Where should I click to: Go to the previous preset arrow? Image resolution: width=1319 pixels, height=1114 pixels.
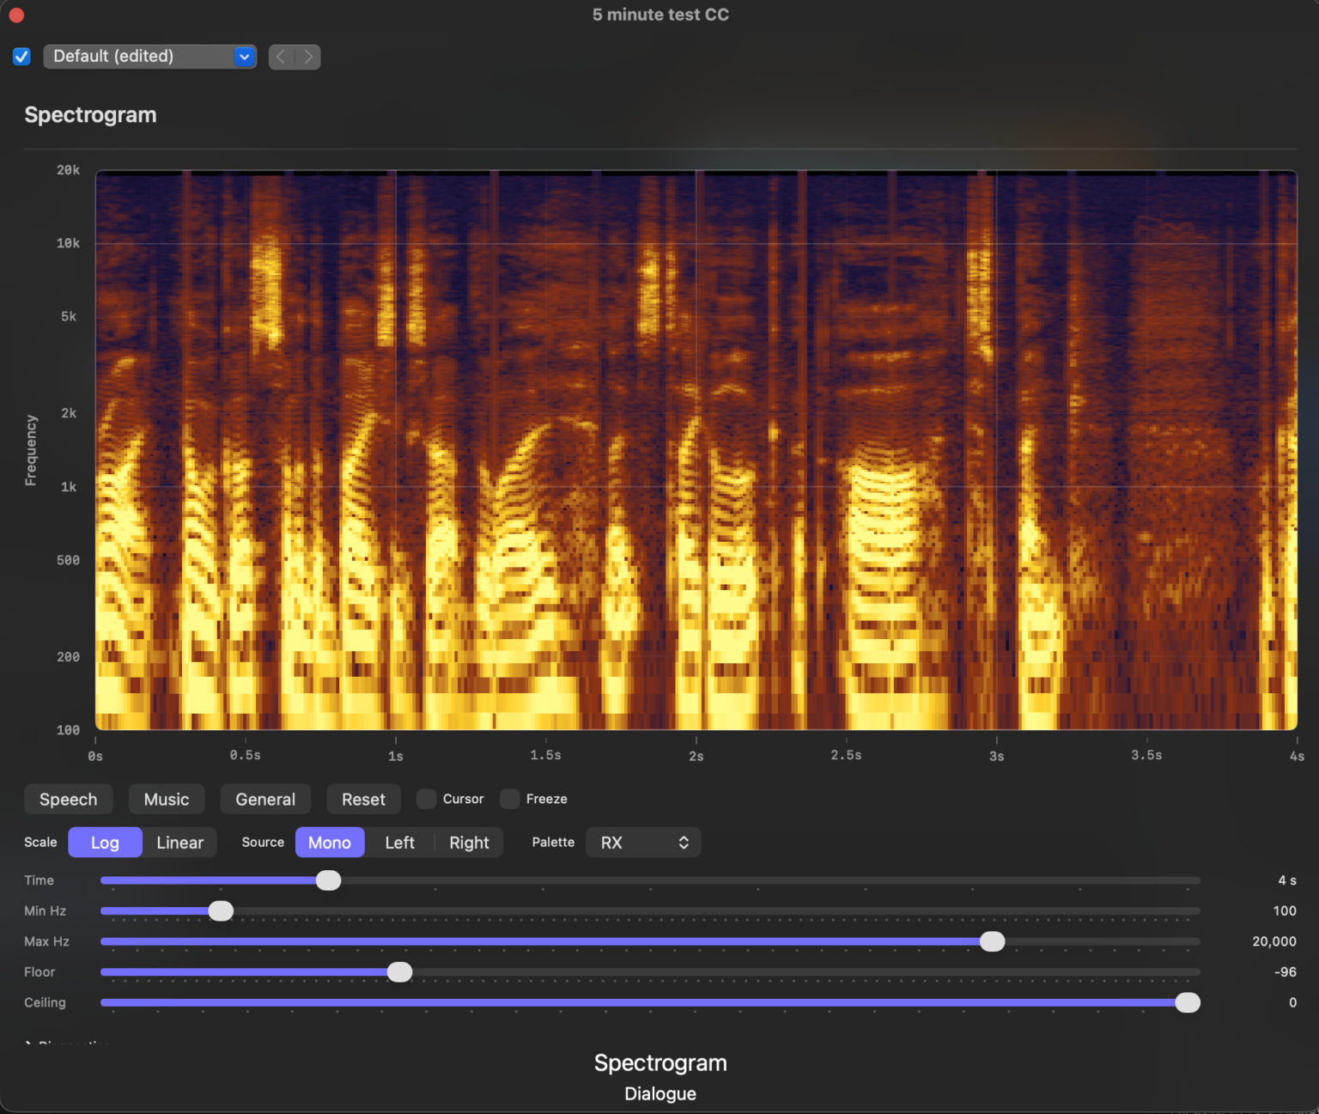(x=281, y=57)
